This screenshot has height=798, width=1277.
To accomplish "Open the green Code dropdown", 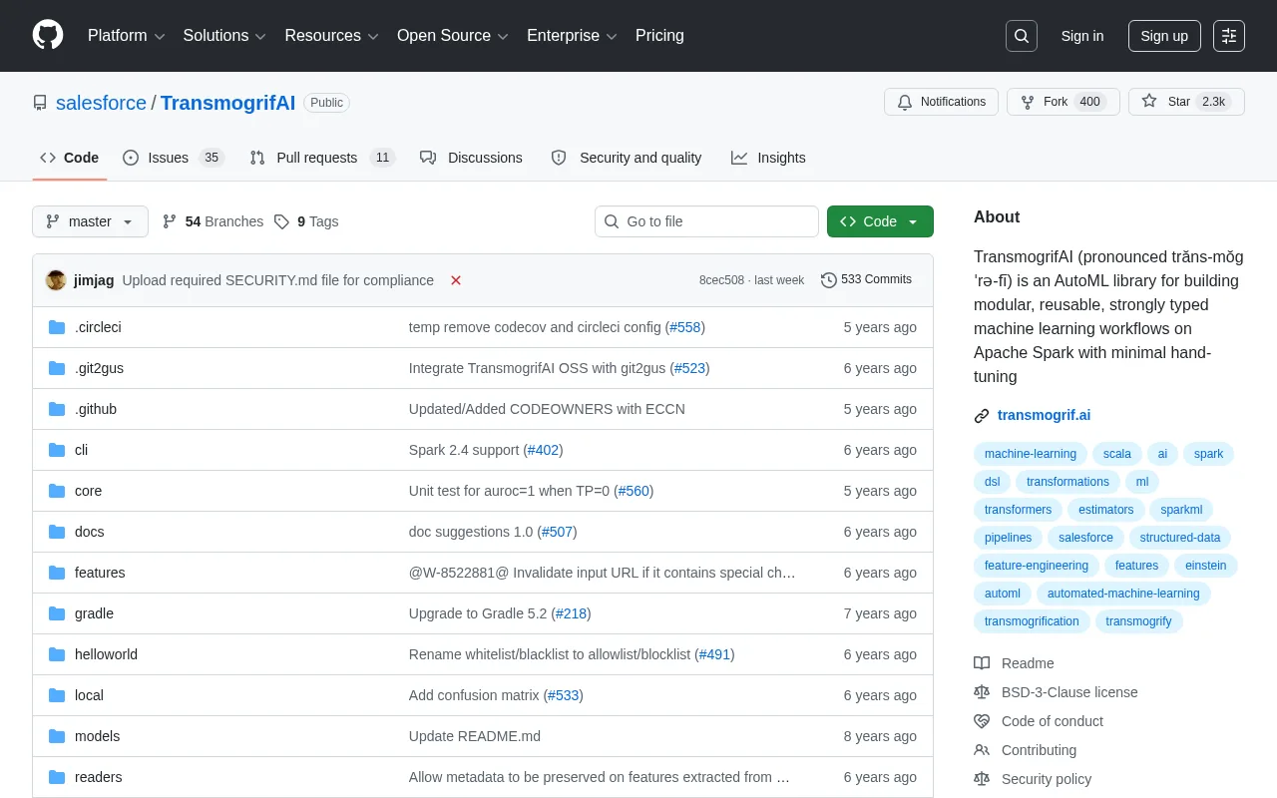I will pos(880,221).
